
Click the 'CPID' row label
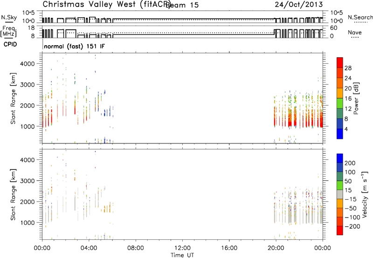click(10, 44)
